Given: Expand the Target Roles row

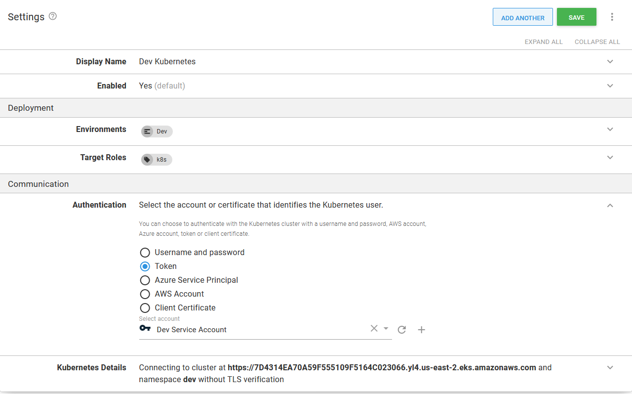Looking at the screenshot, I should tap(610, 157).
